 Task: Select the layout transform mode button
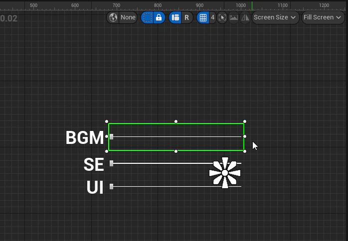[175, 17]
